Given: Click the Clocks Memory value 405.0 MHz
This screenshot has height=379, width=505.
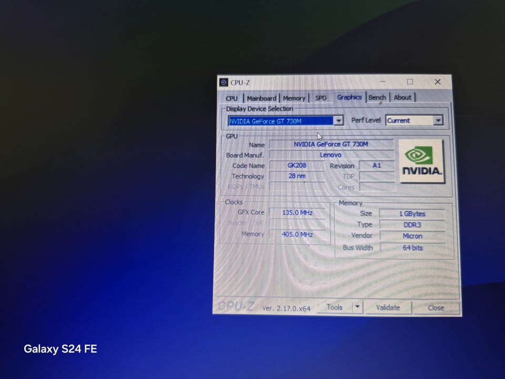Looking at the screenshot, I should point(297,234).
